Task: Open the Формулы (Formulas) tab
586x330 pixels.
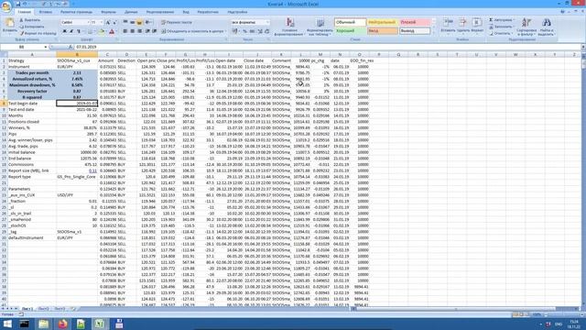Action: 108,12
